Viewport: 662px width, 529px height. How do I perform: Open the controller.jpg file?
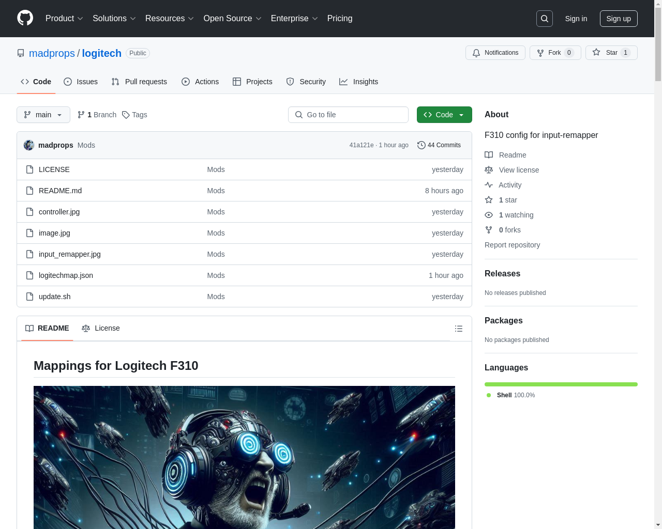59,212
